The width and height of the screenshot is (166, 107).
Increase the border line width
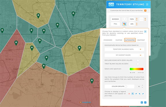pyautogui.click(x=145, y=18)
